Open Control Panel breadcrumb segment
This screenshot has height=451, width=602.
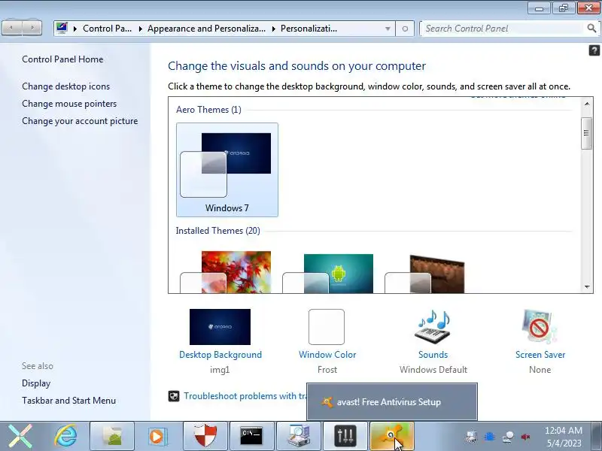click(107, 29)
